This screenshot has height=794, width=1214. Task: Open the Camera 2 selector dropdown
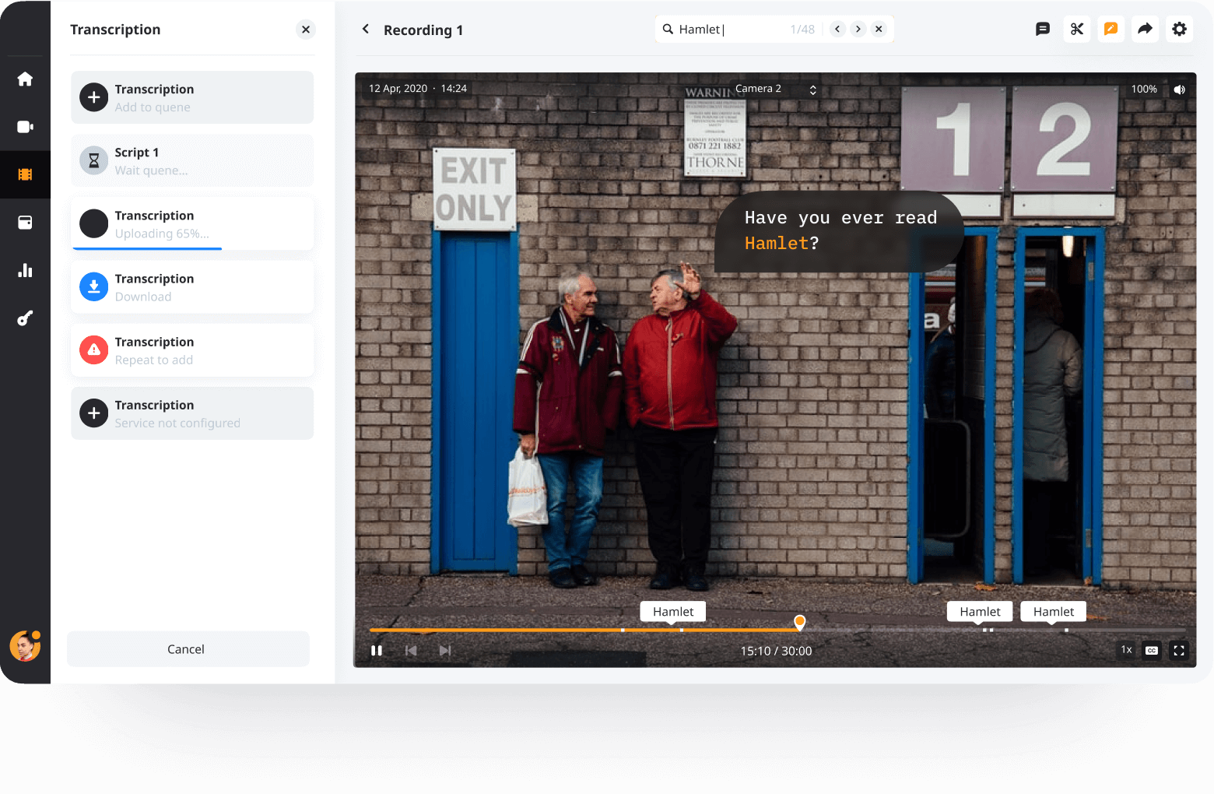click(x=776, y=90)
